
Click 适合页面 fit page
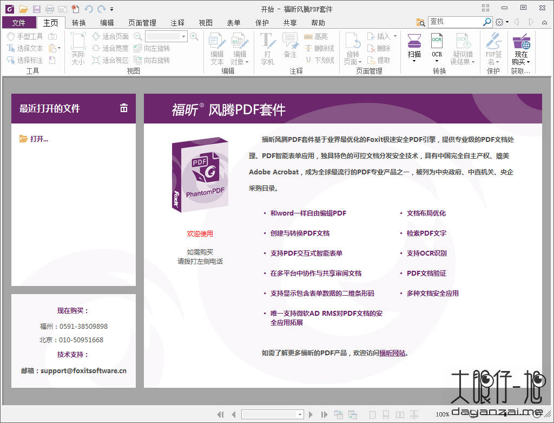click(x=110, y=36)
